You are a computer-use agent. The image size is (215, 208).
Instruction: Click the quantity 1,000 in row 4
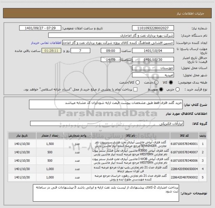[x=50, y=169]
